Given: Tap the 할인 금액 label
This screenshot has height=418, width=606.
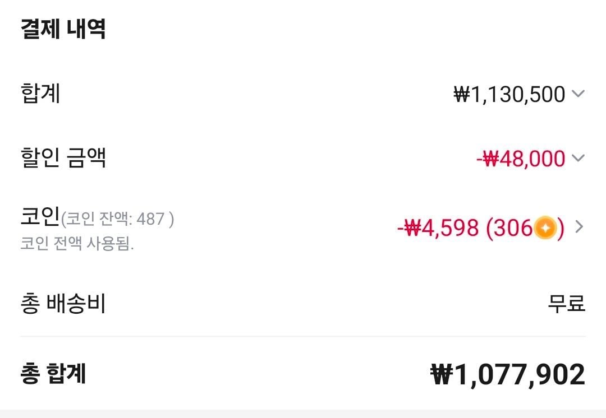Looking at the screenshot, I should coord(63,158).
